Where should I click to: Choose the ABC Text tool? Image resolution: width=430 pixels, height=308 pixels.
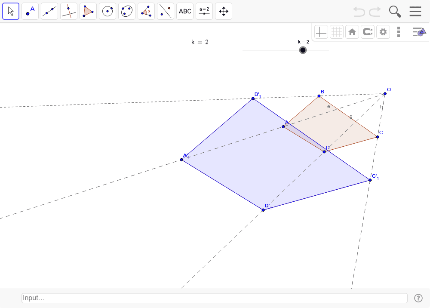(185, 11)
